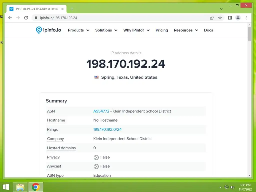This screenshot has height=192, width=256.
Task: Bookmark this page with the star icon
Action: tap(220, 18)
